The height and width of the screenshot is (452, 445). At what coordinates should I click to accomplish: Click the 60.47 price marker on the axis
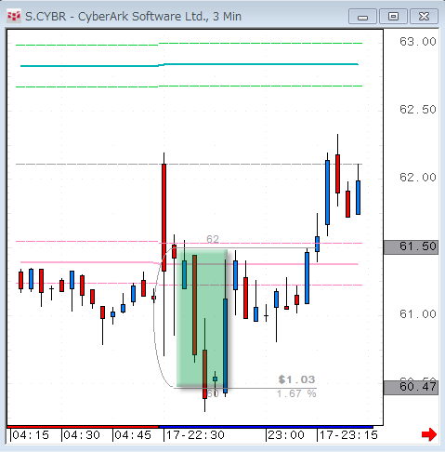click(x=411, y=388)
